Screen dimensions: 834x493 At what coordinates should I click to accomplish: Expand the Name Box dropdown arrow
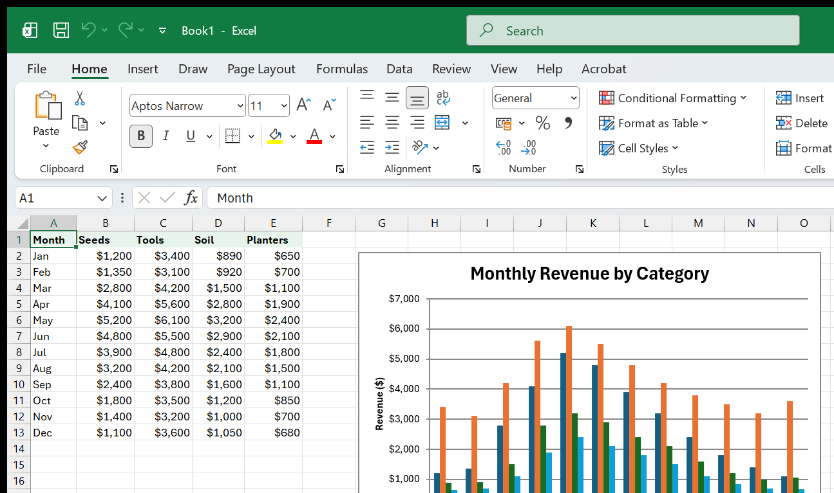[102, 198]
